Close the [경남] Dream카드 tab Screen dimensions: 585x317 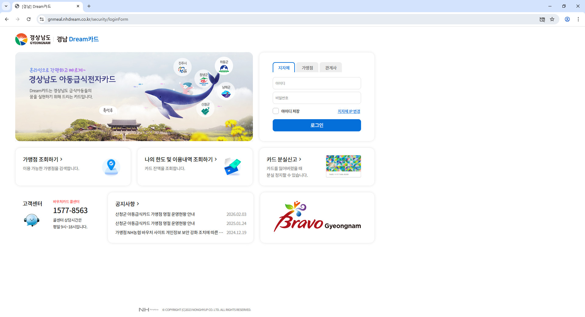pos(78,6)
